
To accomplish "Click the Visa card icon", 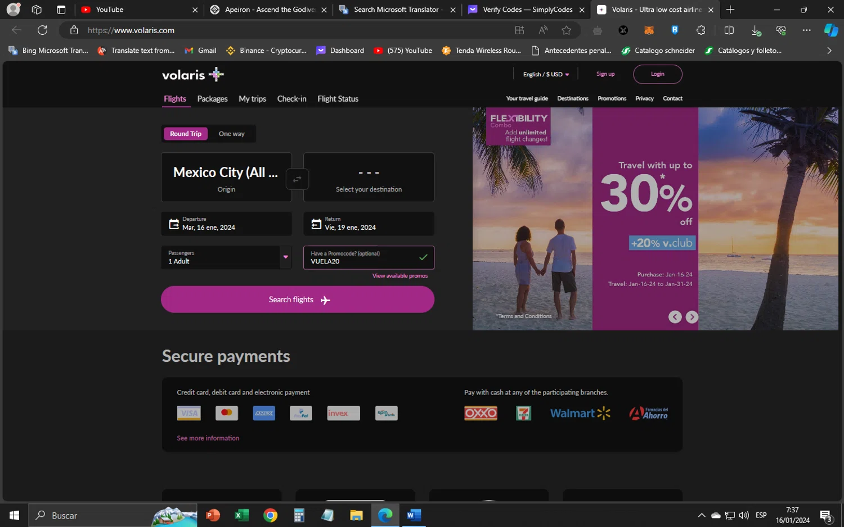I will coord(188,414).
